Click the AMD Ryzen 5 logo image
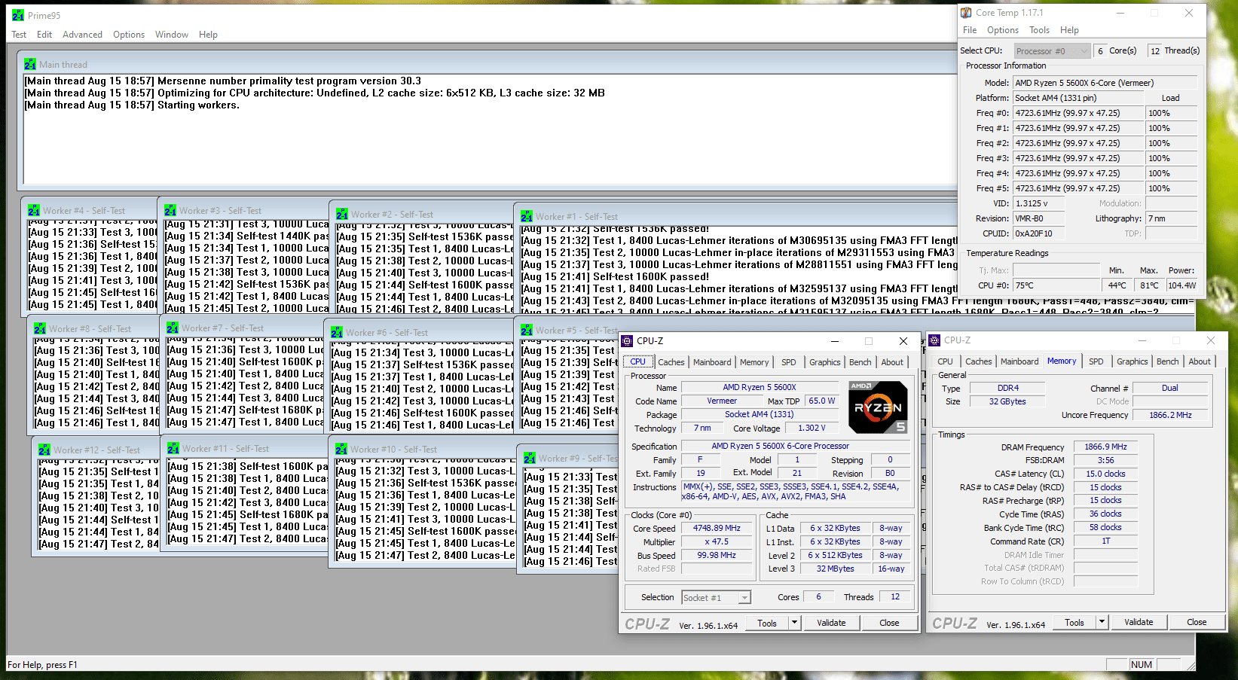The image size is (1238, 680). pyautogui.click(x=878, y=407)
